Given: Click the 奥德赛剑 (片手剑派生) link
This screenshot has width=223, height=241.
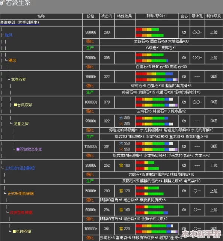Looking at the screenshot, I should (x=20, y=23).
